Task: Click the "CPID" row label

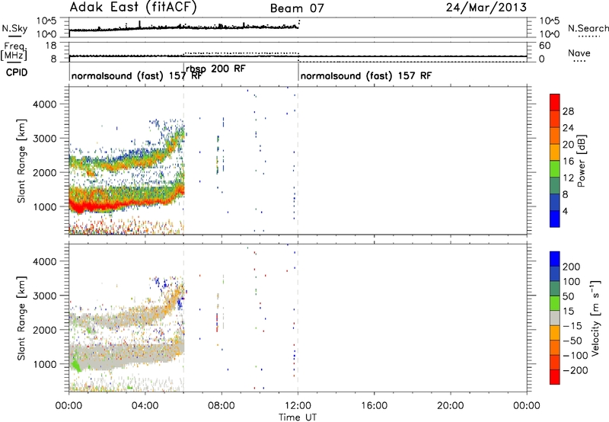Action: click(x=17, y=72)
